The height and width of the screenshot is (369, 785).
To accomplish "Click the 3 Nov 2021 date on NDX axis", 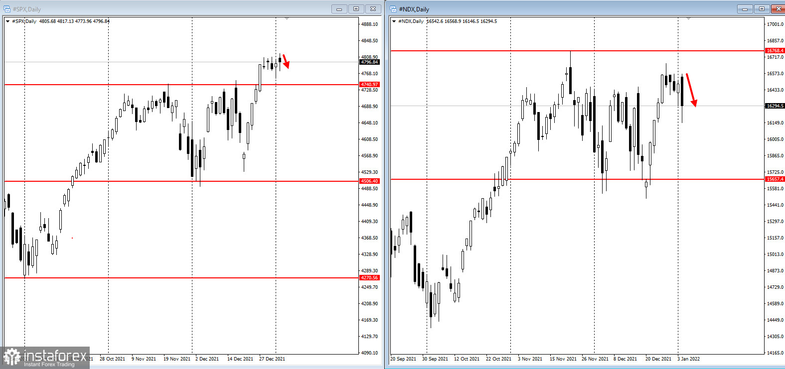I will coord(530,359).
